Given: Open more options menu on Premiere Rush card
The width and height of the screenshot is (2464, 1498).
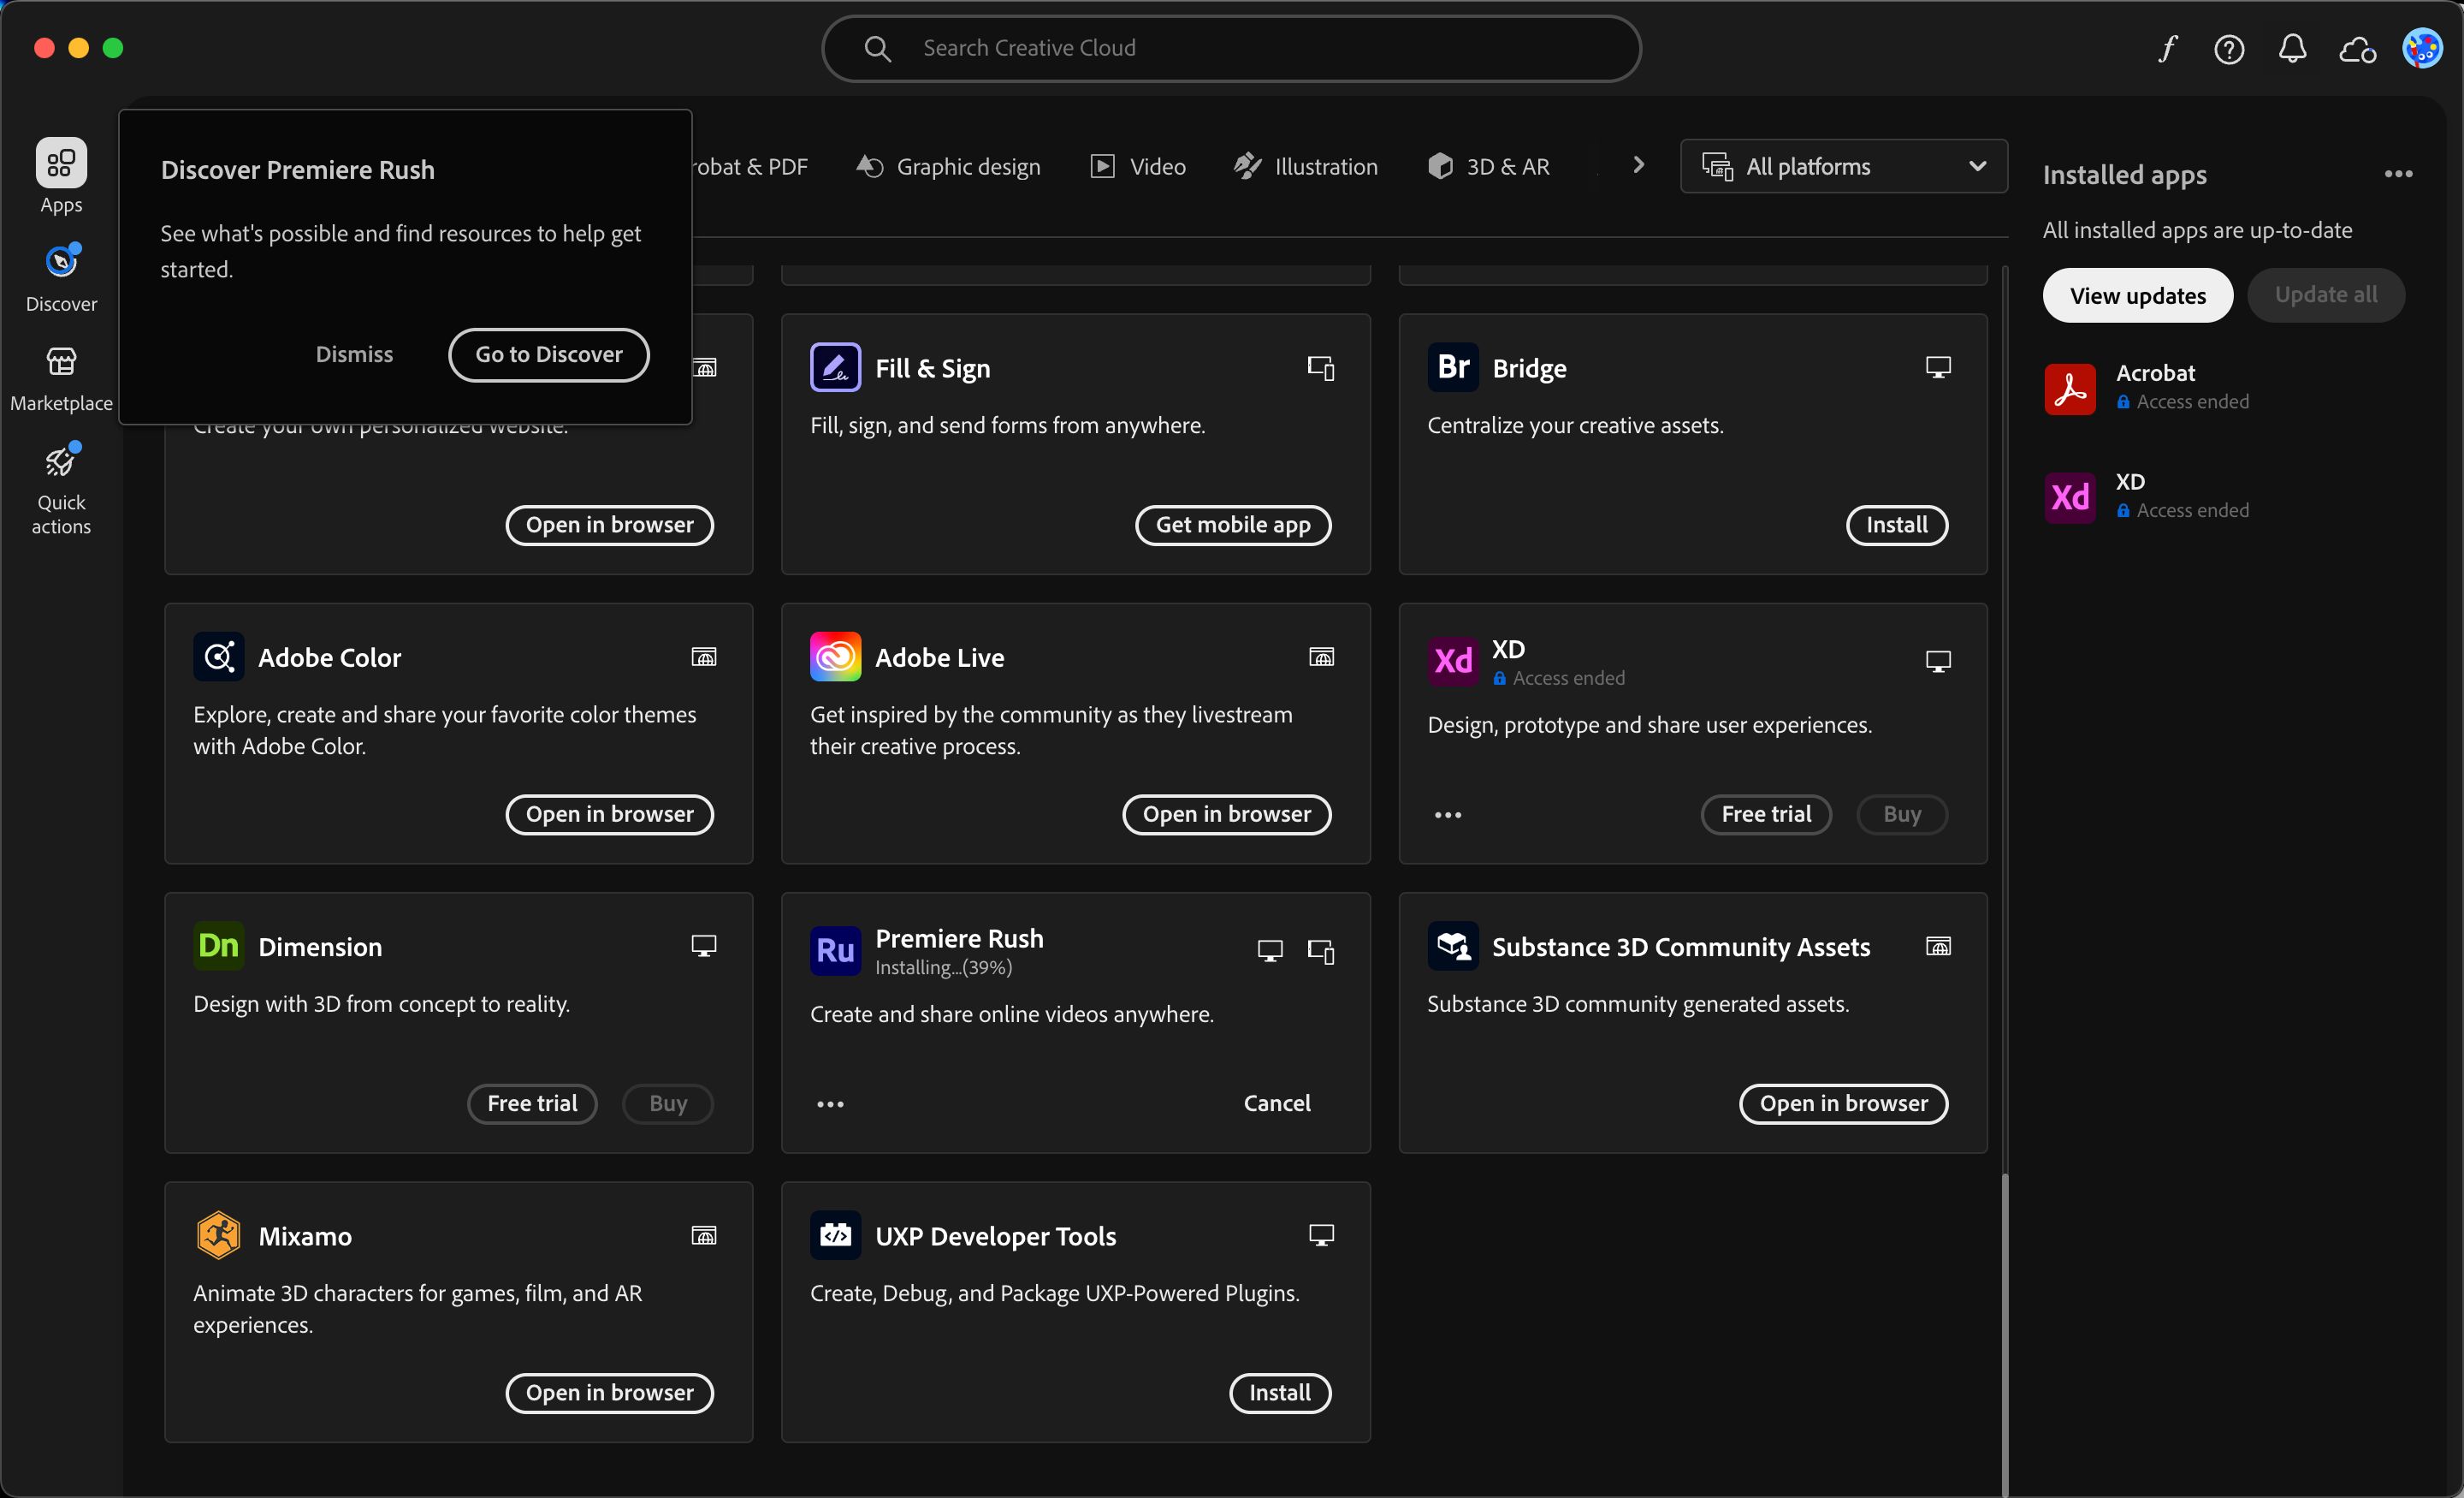Looking at the screenshot, I should [x=830, y=1103].
